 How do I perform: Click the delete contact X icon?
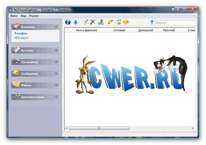[93, 22]
